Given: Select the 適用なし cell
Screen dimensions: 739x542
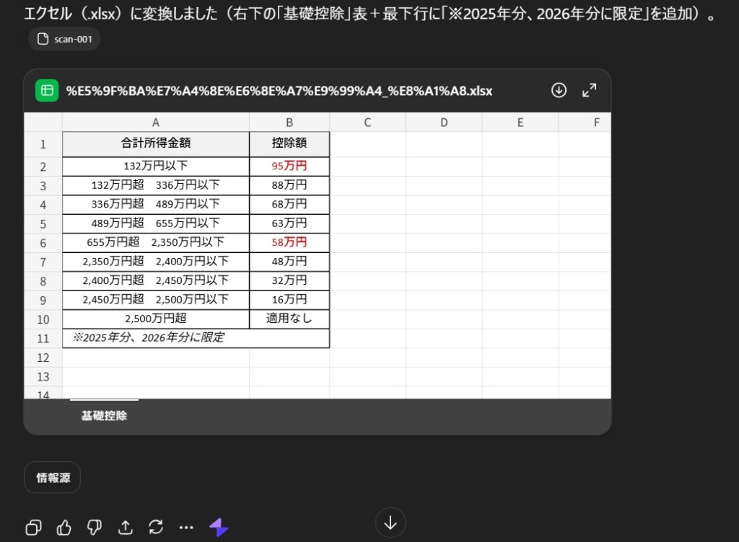Looking at the screenshot, I should pyautogui.click(x=289, y=318).
